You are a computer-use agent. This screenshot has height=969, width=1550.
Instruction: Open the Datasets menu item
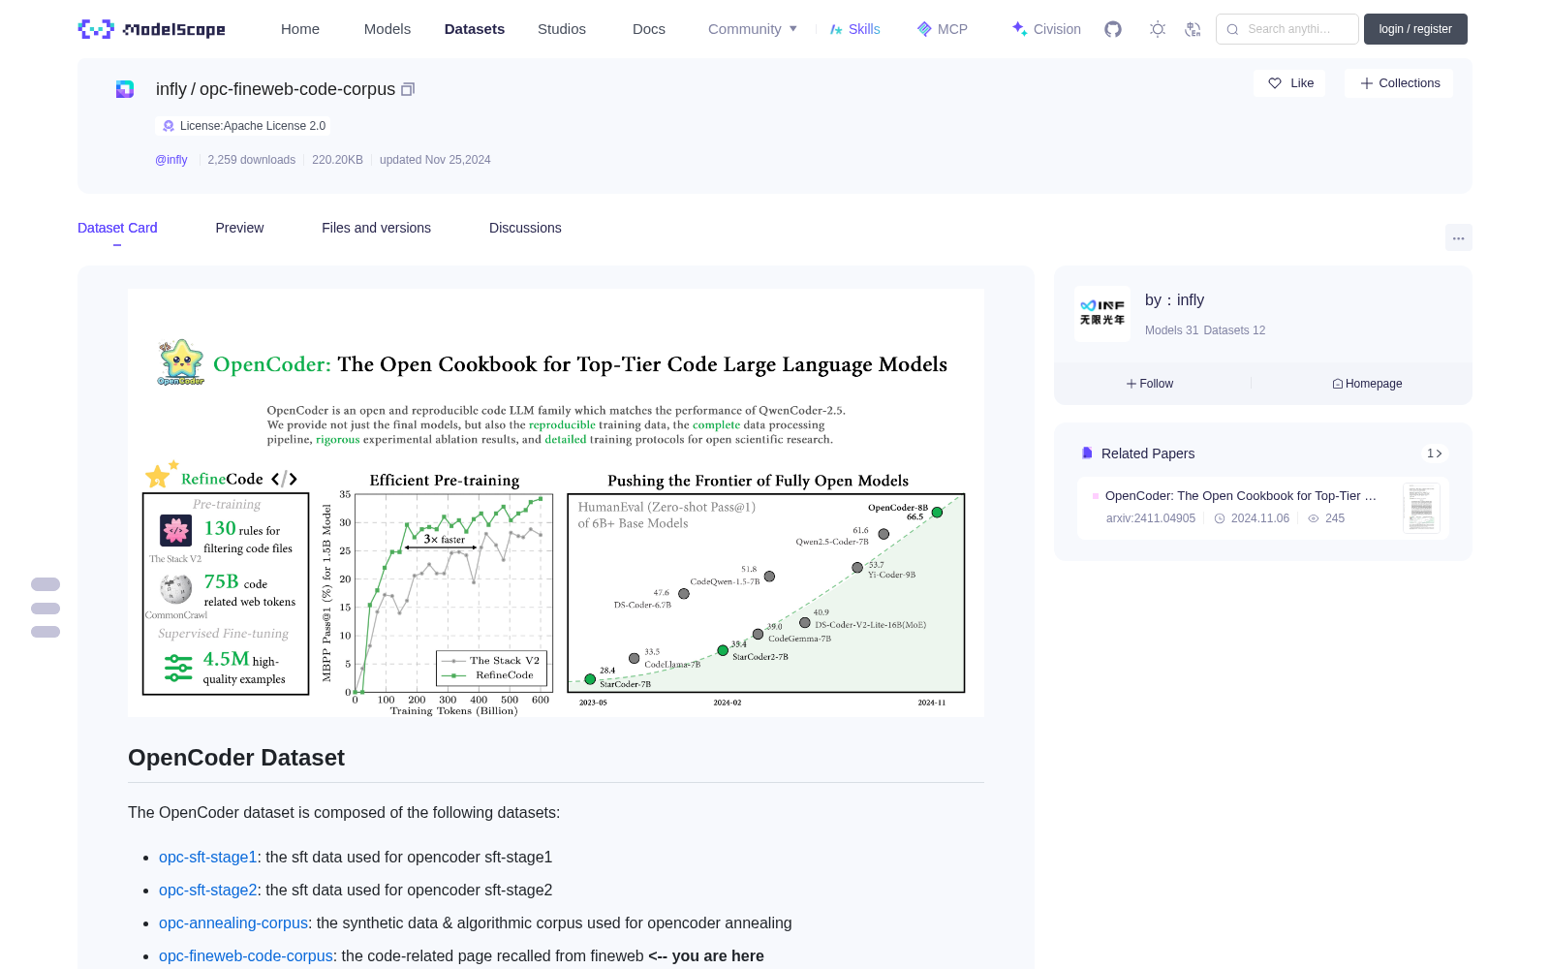coord(475,29)
